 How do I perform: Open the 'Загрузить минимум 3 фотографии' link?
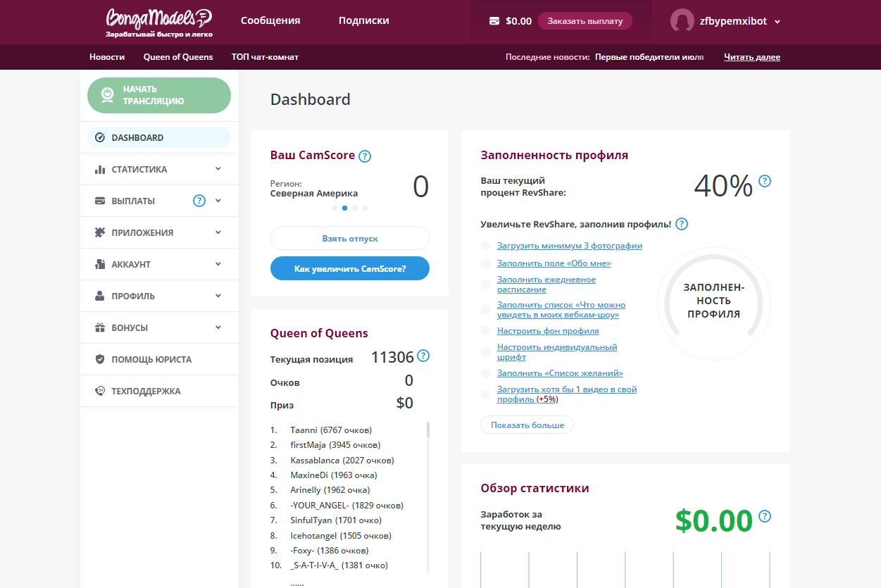click(570, 246)
